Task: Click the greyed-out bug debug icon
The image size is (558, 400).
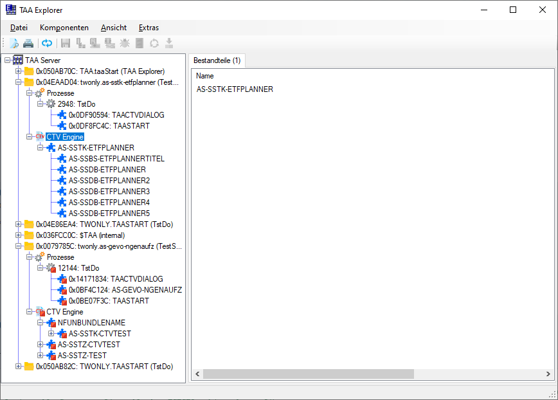Action: (125, 44)
